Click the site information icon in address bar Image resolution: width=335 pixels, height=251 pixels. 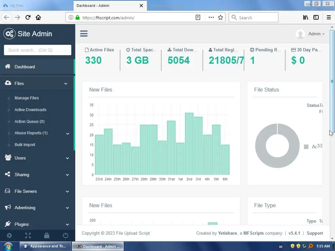pos(71,18)
